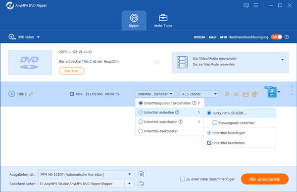
Task: Select the Untertitel deaktivieren radio option
Action: [x=141, y=131]
